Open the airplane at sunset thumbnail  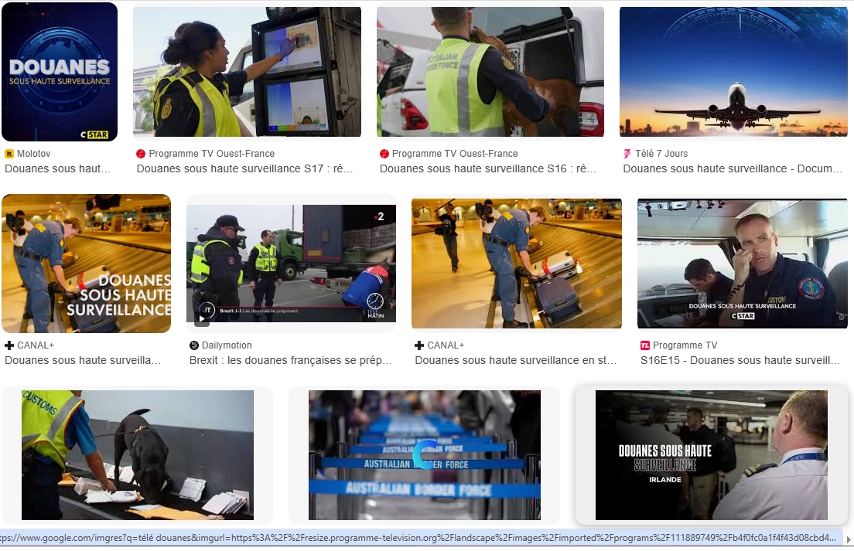(734, 72)
